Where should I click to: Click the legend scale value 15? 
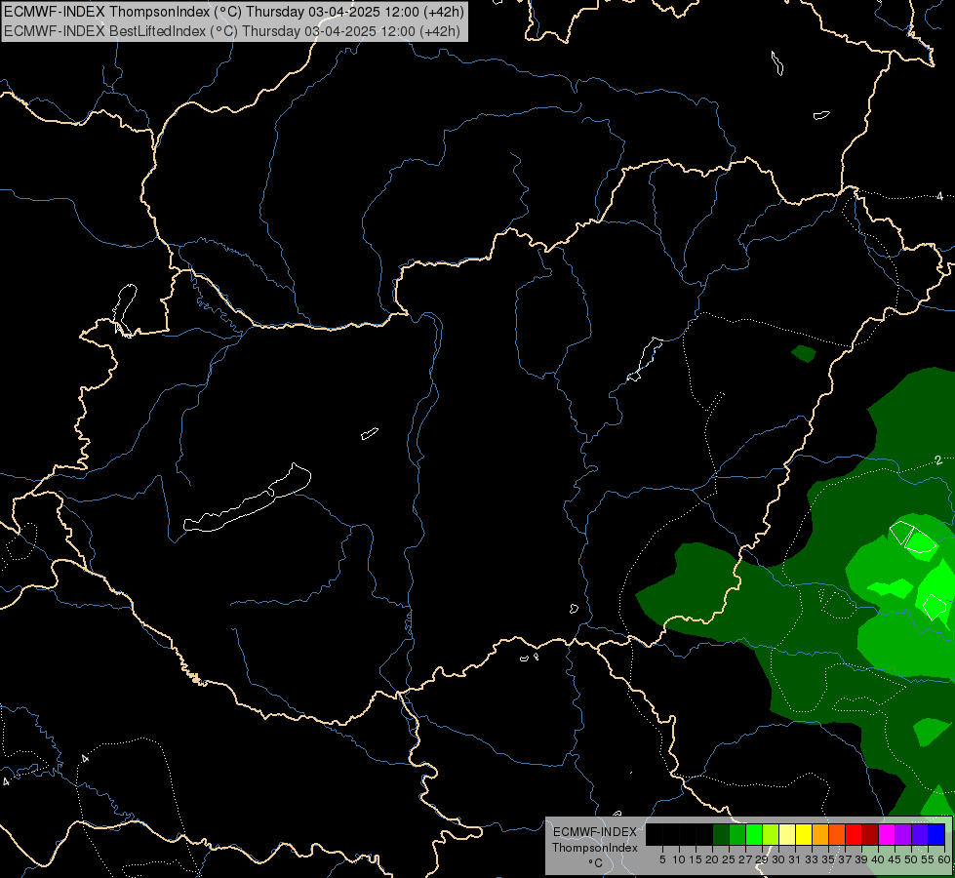[696, 859]
